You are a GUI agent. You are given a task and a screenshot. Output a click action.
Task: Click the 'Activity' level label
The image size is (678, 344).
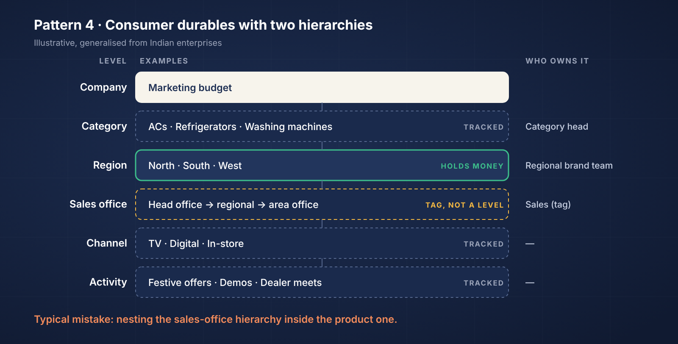click(x=108, y=282)
